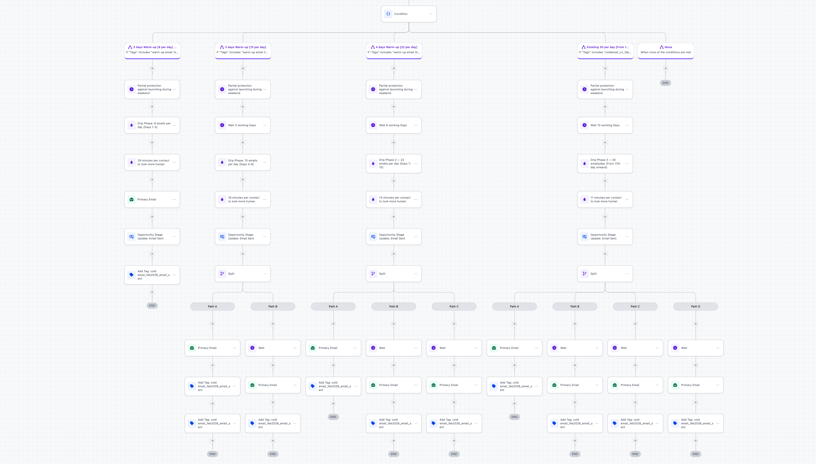The height and width of the screenshot is (464, 816).
Task: Click the tag icon on "Add Tag: cold email_feb2026_email_sent"
Action: (131, 275)
